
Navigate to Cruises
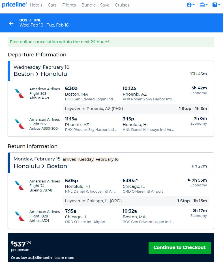pyautogui.click(x=122, y=5)
